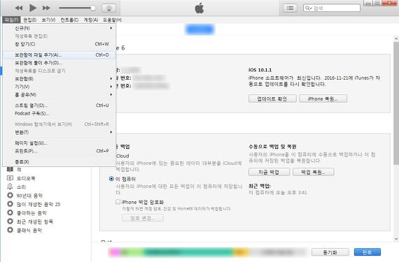Select 보관함에 파일 추가(A)... menu entry
Screen dimensions: 399x262
59,54
